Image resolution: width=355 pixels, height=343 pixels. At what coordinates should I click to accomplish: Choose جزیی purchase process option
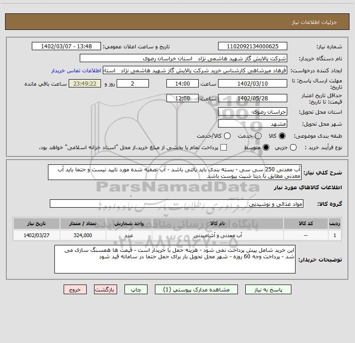click(293, 147)
